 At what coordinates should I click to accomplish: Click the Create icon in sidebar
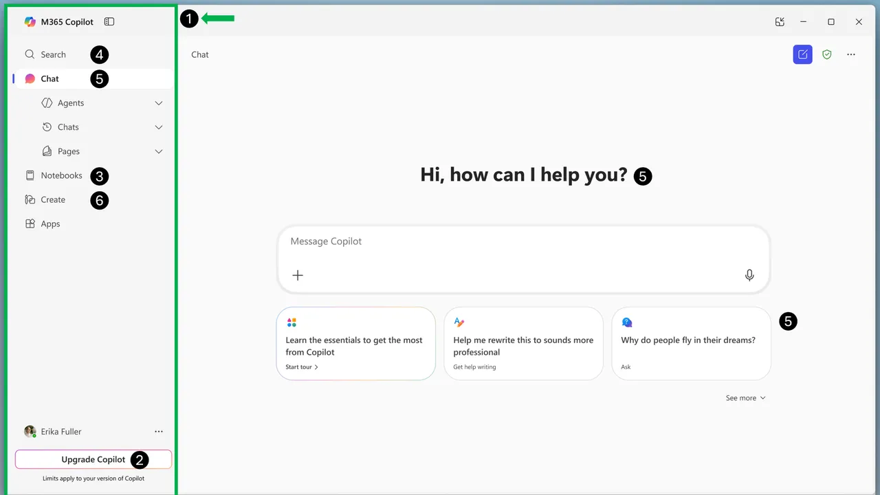(30, 199)
